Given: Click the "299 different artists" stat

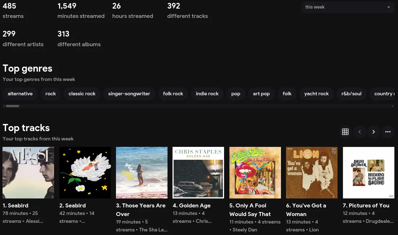Looking at the screenshot, I should coord(23,39).
